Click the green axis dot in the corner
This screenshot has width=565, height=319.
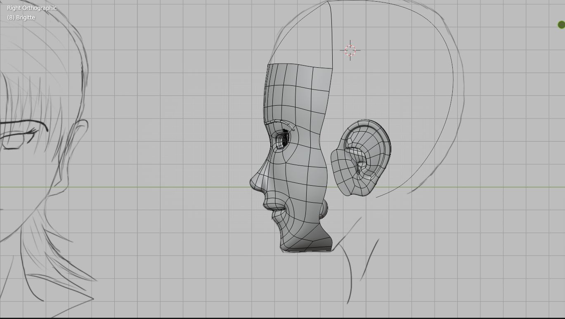561,25
